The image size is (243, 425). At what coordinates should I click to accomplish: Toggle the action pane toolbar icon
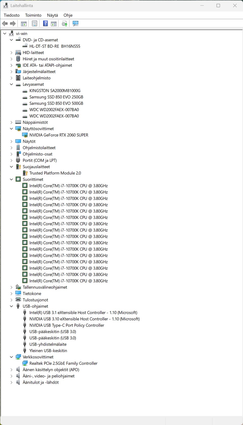coord(54,24)
